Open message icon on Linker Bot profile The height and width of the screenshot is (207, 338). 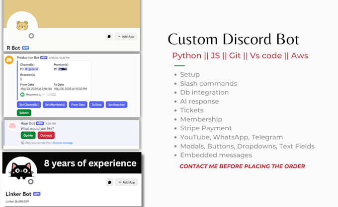[109, 182]
